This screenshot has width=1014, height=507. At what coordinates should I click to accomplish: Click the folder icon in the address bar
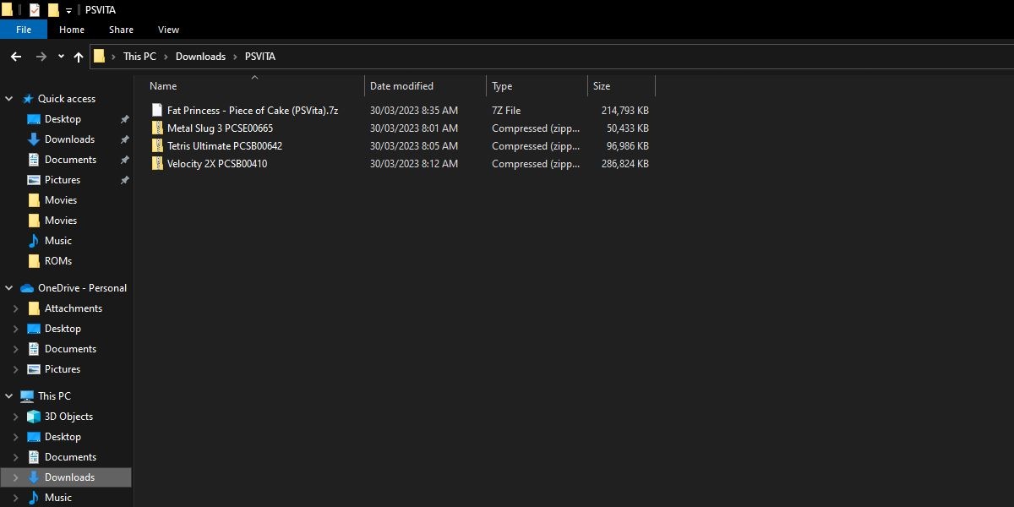pyautogui.click(x=101, y=56)
